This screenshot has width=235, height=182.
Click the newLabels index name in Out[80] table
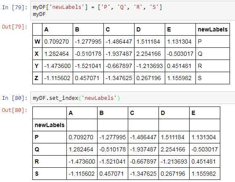click(x=50, y=125)
